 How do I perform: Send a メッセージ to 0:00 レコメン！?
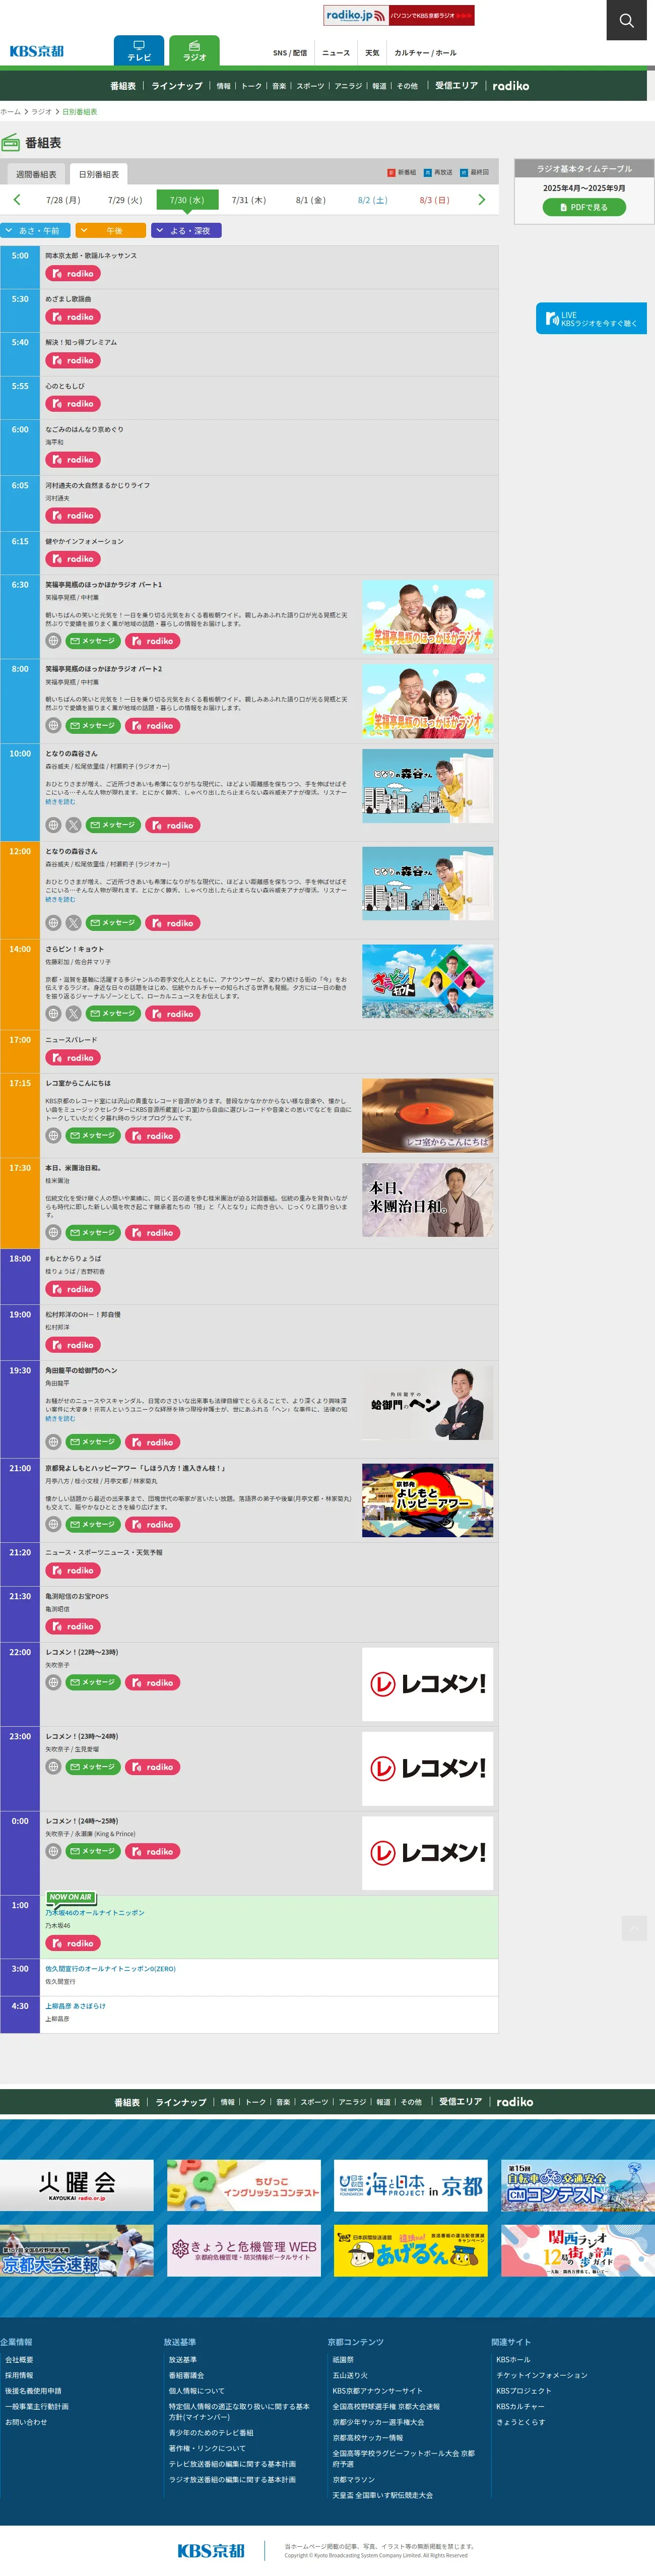tap(93, 1852)
